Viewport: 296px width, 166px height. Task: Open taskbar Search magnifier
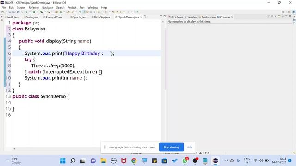click(73, 161)
